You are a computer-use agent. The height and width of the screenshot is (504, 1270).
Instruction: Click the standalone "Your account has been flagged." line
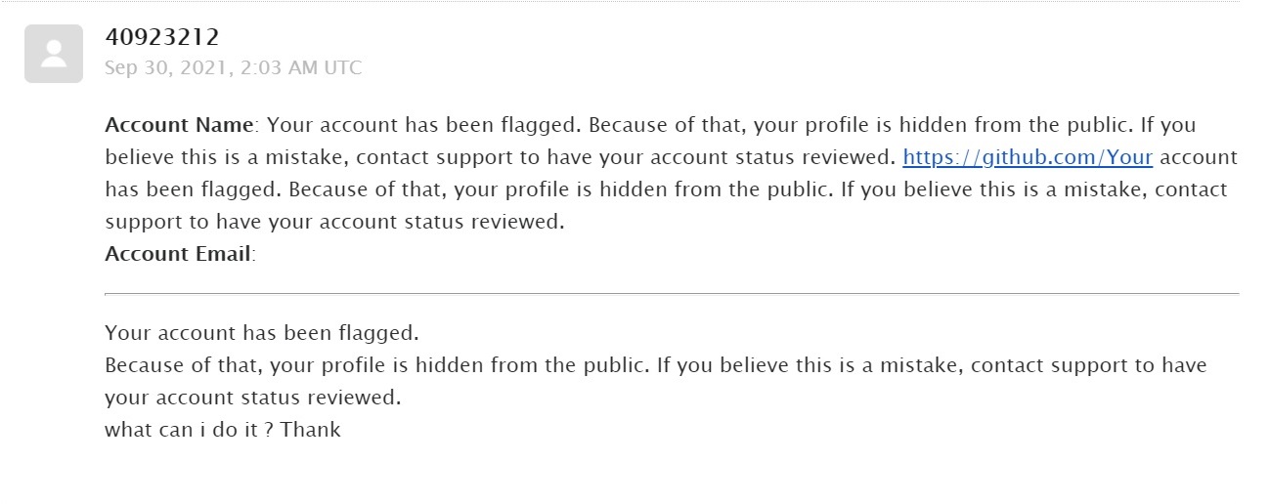[x=262, y=333]
